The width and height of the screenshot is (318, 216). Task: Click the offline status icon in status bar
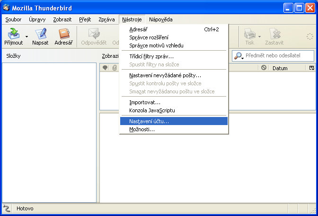click(x=7, y=208)
